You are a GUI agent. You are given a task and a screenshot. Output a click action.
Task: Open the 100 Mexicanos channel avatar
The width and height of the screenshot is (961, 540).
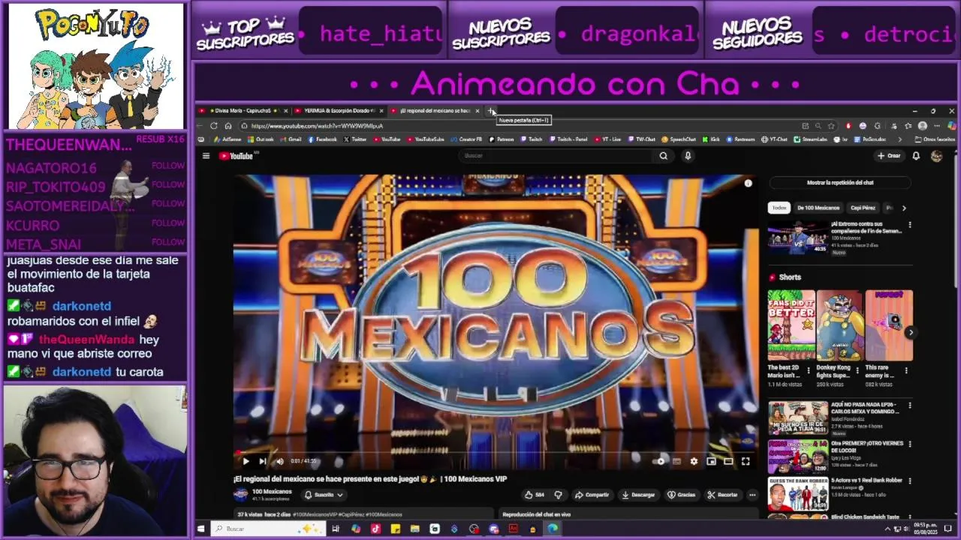click(241, 494)
